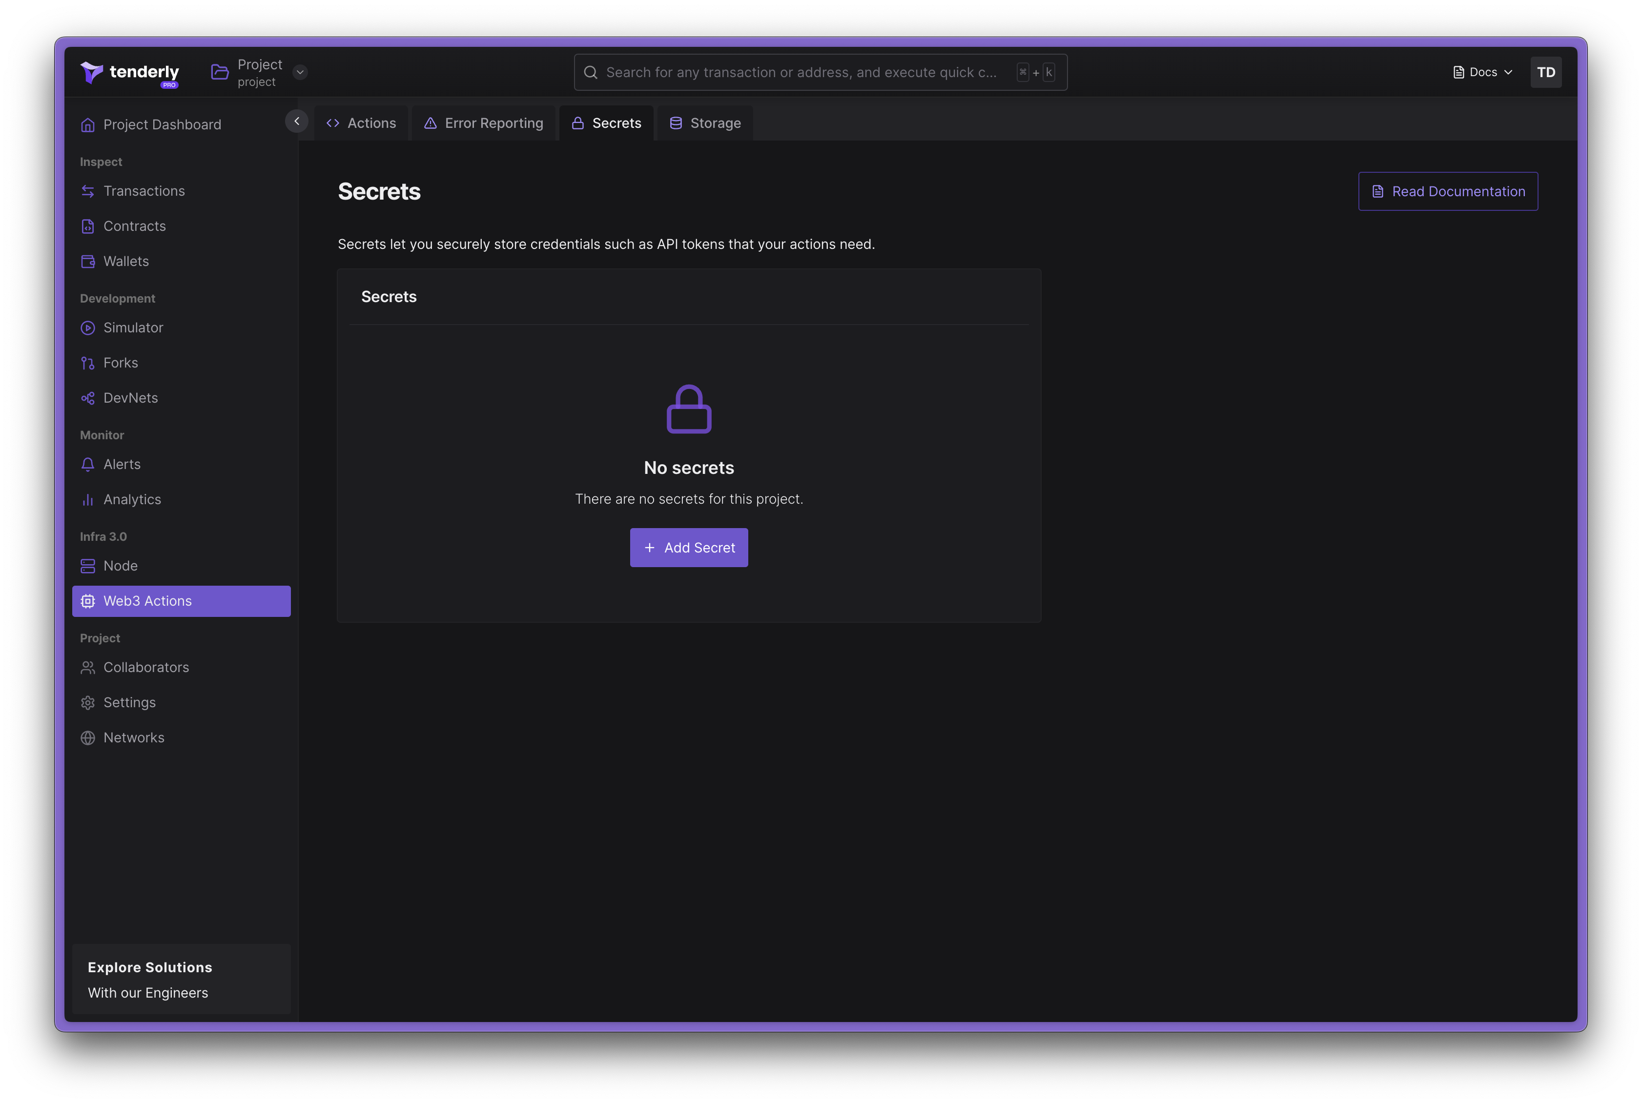Click the search magnifier icon
Viewport: 1642px width, 1104px height.
click(x=591, y=73)
